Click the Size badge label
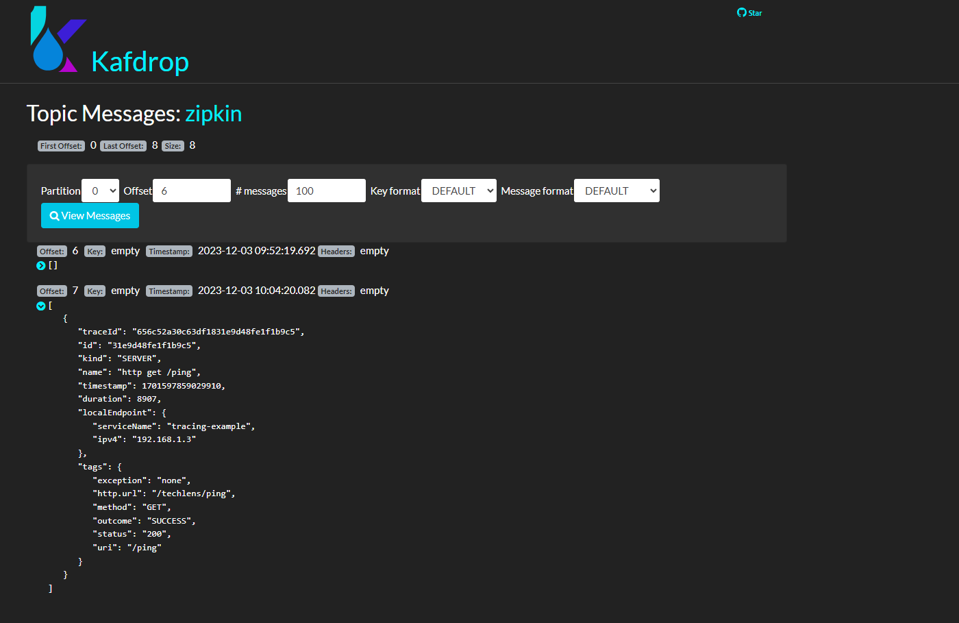 173,146
